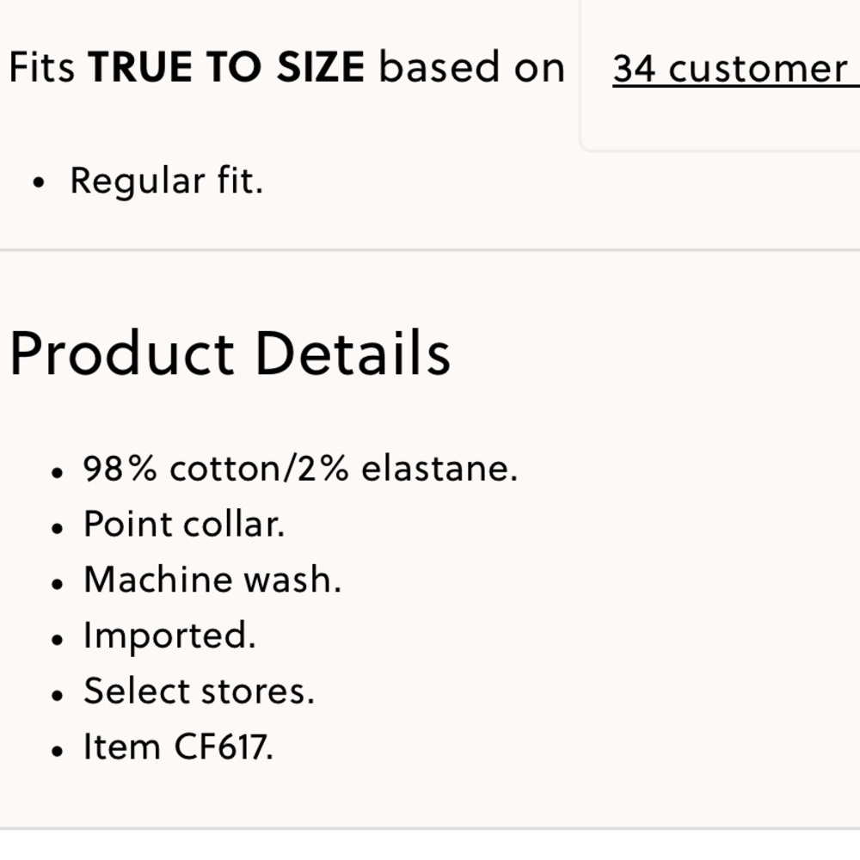The width and height of the screenshot is (860, 860).
Task: Select the bold TRUE TO SIZE text
Action: pos(226,67)
